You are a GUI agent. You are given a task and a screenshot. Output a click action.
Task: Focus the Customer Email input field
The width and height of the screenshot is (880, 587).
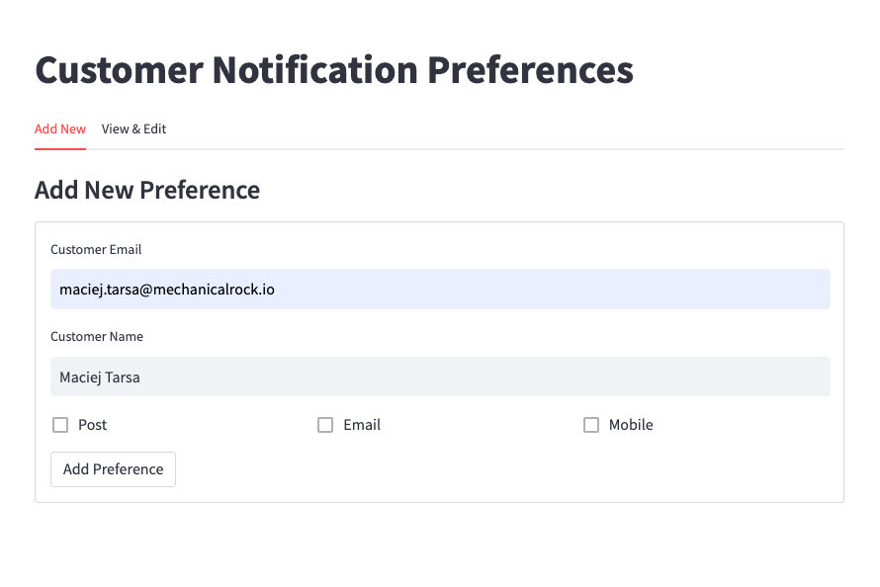[x=440, y=290]
